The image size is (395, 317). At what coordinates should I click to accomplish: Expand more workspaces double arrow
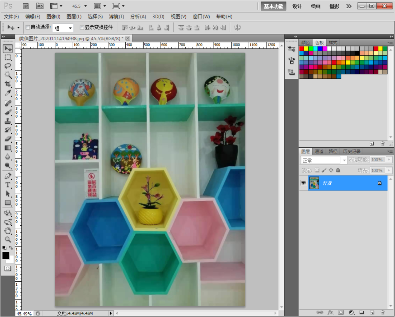pyautogui.click(x=349, y=6)
